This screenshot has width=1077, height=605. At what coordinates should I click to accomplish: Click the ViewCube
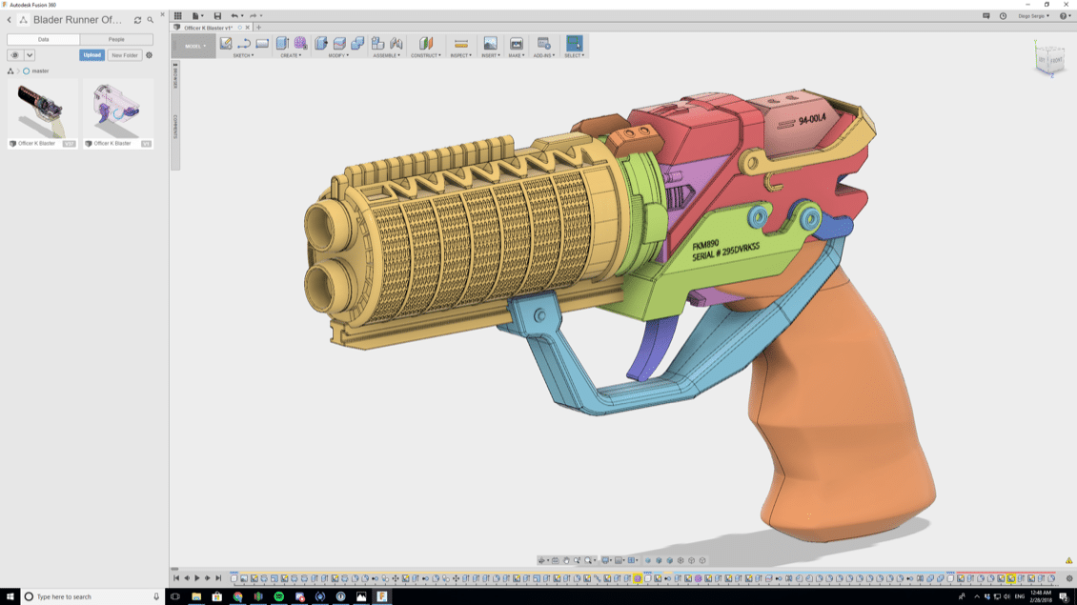point(1049,58)
